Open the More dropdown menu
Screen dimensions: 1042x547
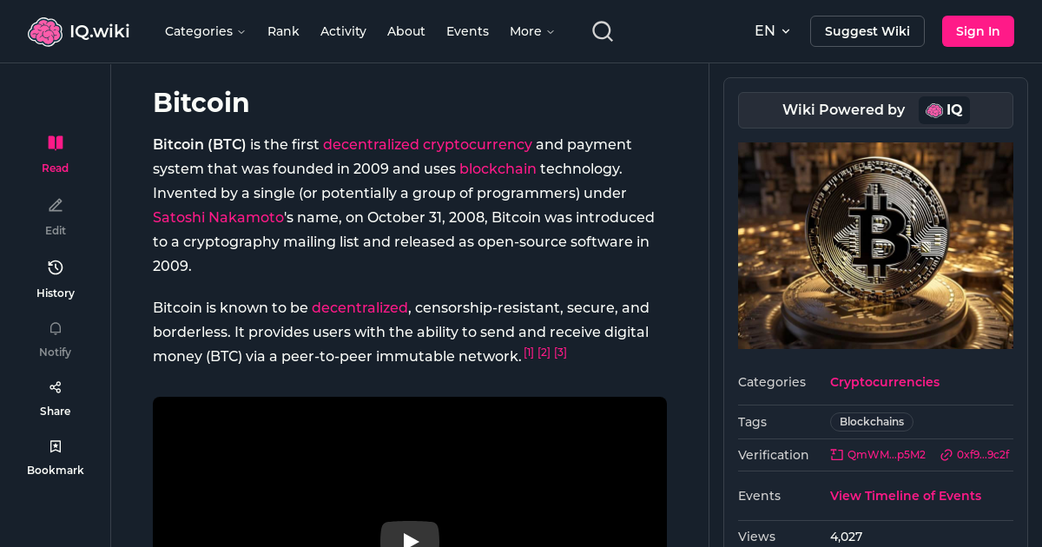[531, 31]
